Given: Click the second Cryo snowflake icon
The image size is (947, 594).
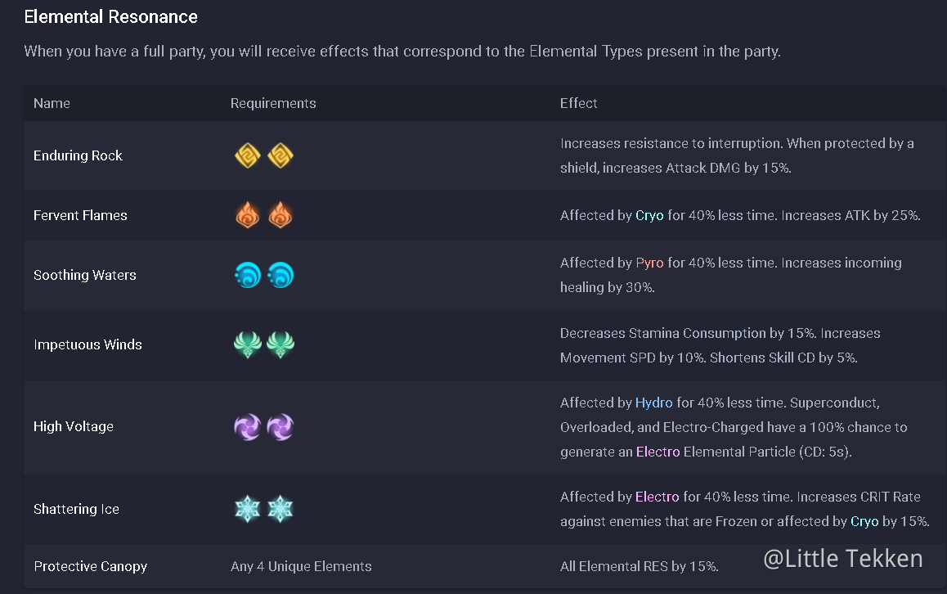Looking at the screenshot, I should (x=280, y=509).
